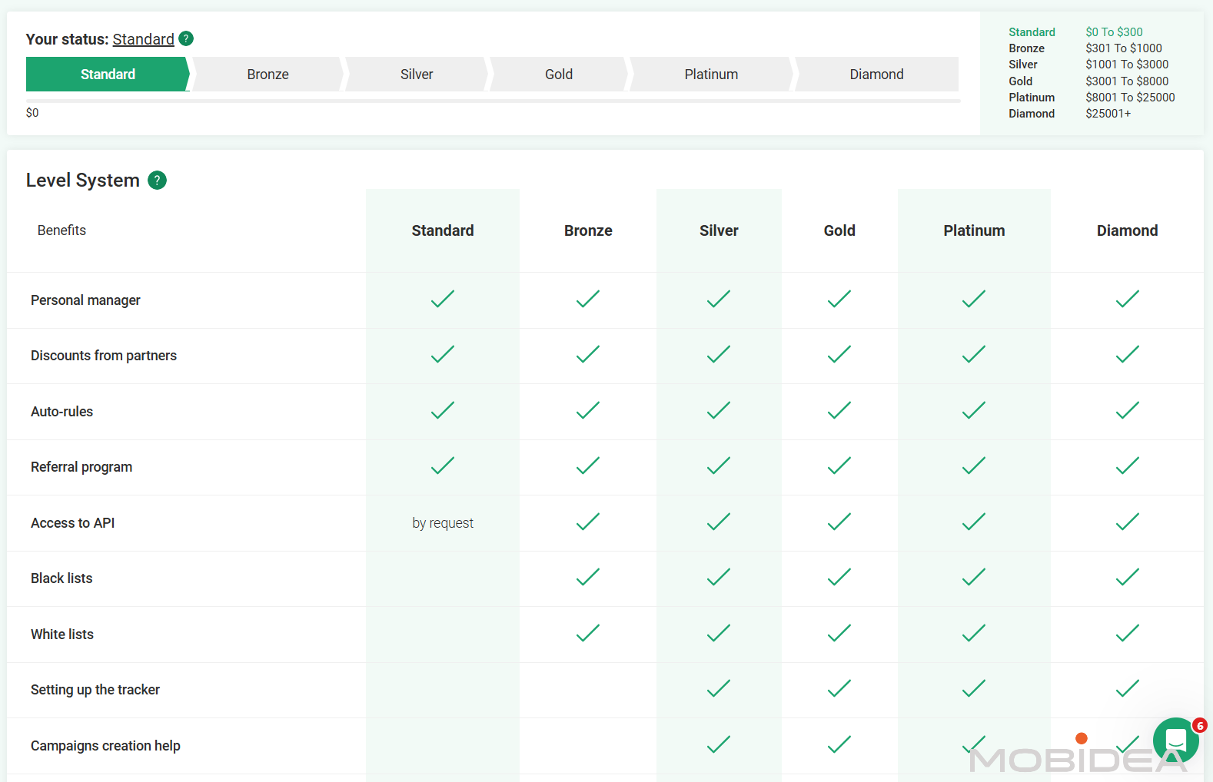Click help icon beside Level System heading
The image size is (1213, 782).
click(x=157, y=180)
